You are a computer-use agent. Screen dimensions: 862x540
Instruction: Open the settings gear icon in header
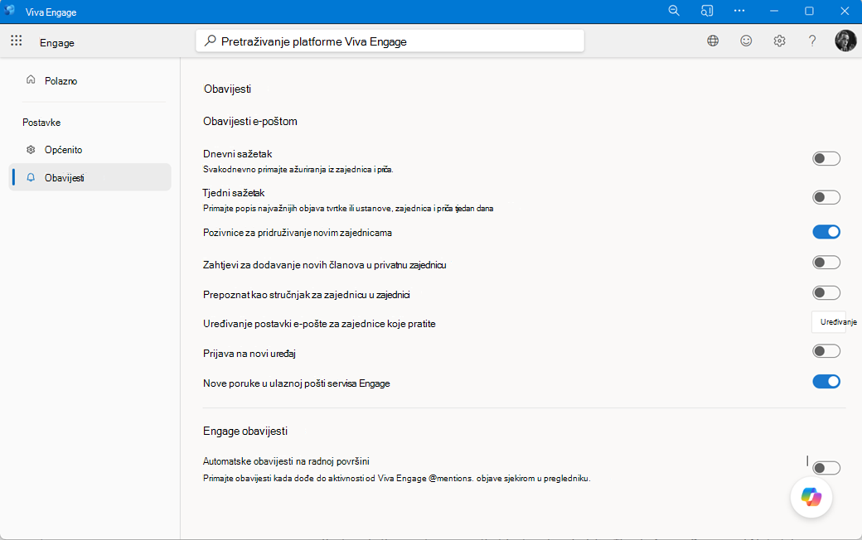780,41
